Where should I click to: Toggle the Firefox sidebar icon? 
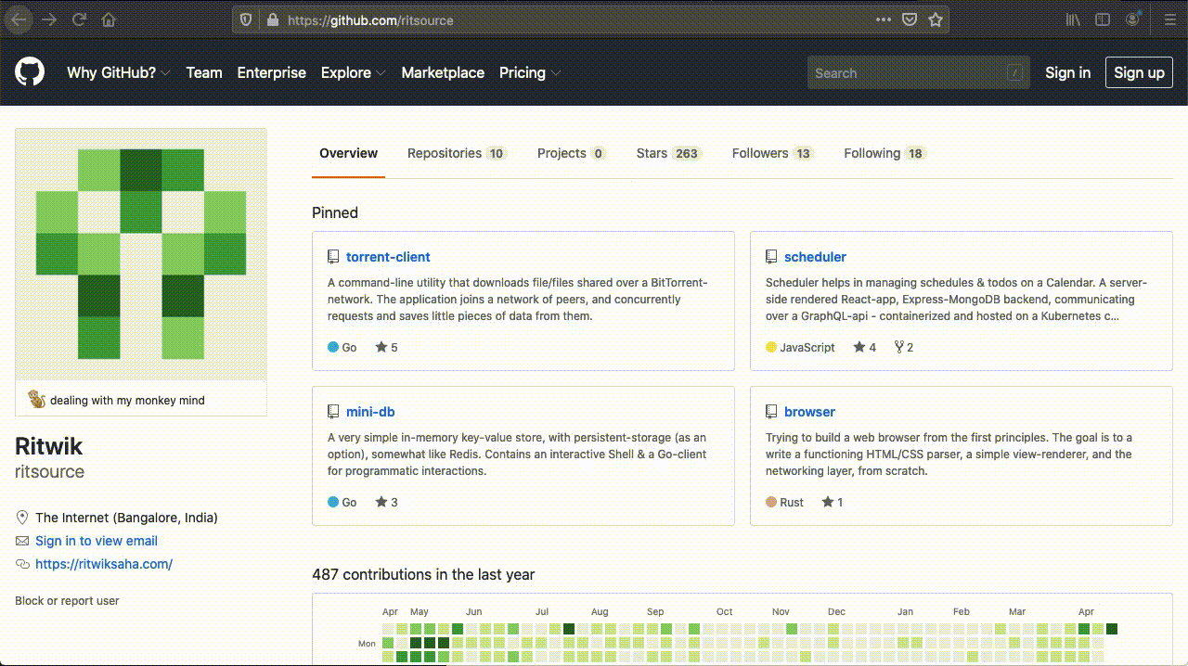pyautogui.click(x=1103, y=19)
